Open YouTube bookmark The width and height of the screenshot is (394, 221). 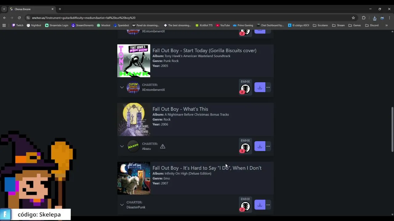223,25
